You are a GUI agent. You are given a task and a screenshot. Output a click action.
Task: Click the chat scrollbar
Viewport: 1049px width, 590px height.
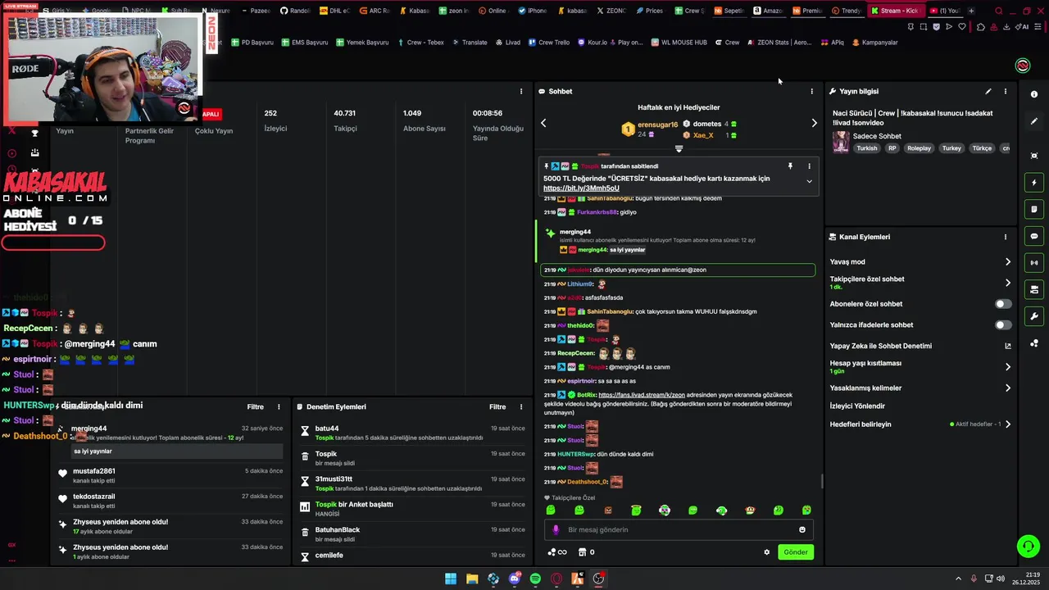tap(821, 481)
